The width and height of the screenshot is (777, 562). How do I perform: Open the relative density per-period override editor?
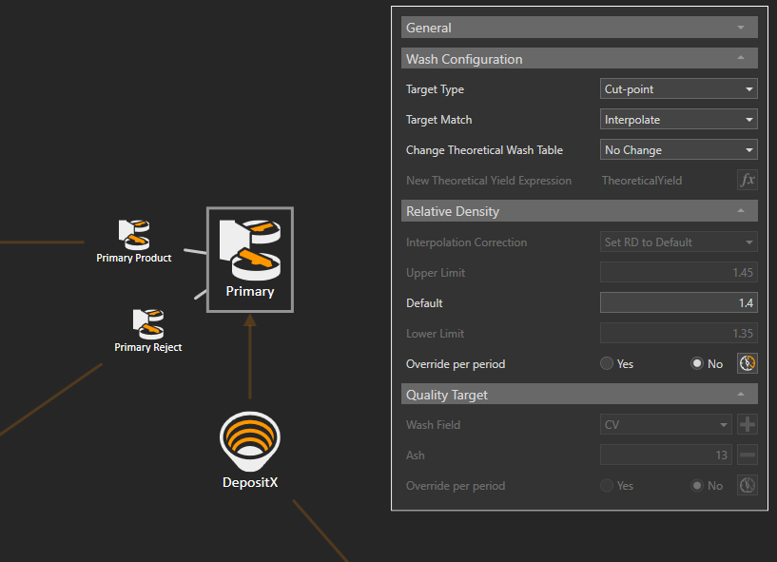[x=748, y=363]
